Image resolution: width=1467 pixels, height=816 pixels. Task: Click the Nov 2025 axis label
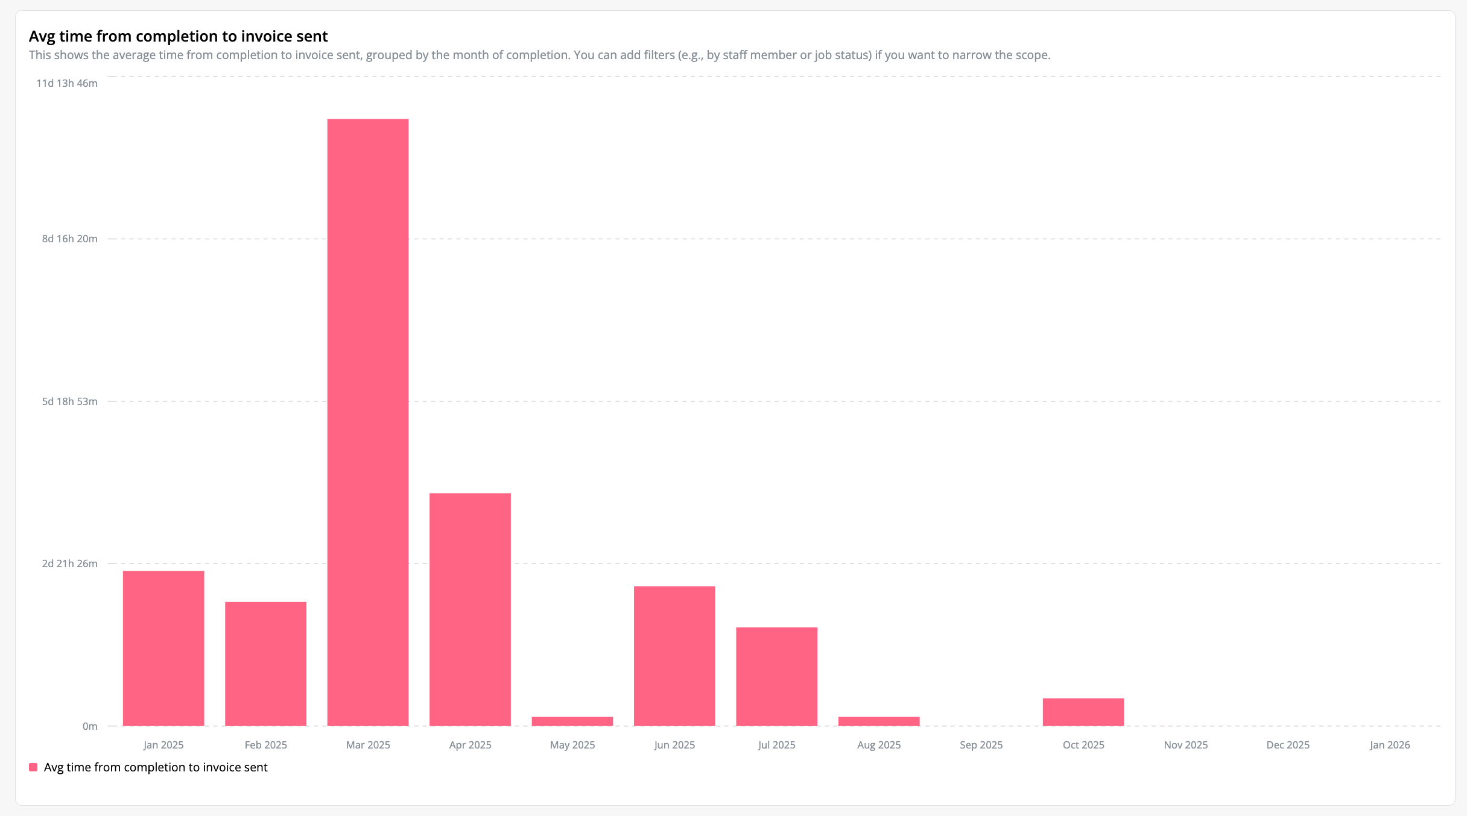1186,745
